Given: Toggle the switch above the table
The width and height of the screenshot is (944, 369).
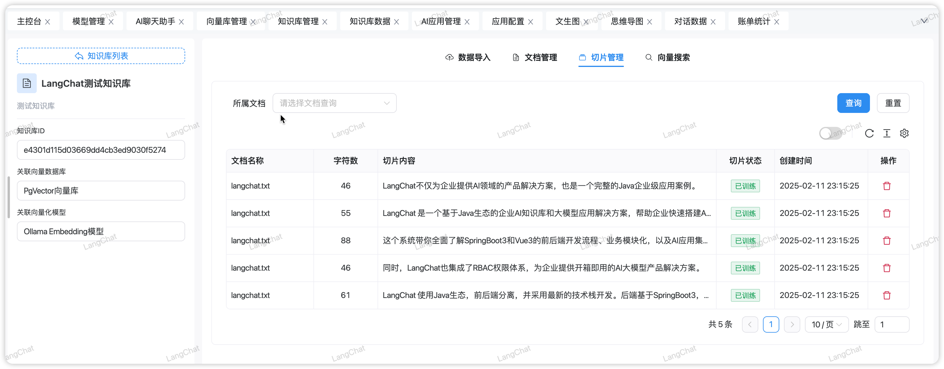Looking at the screenshot, I should [x=830, y=134].
